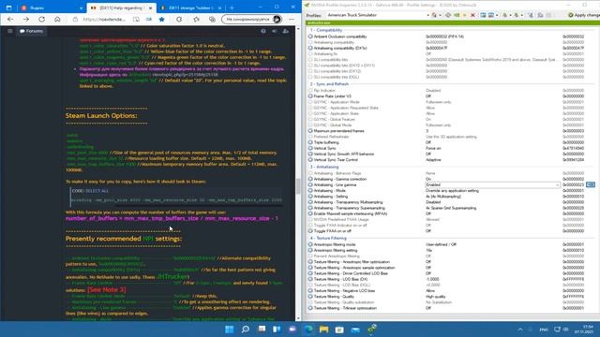Collapse the 2 - Sync and Refresh section
600x337 pixels.
pos(329,84)
